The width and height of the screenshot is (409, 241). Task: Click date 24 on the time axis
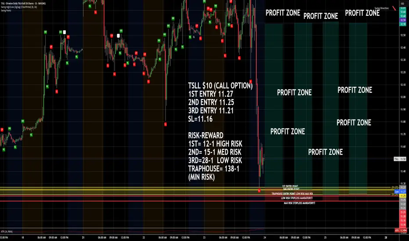click(265, 237)
